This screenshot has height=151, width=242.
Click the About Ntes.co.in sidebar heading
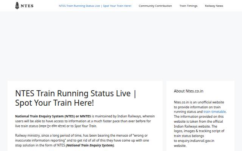tap(188, 91)
